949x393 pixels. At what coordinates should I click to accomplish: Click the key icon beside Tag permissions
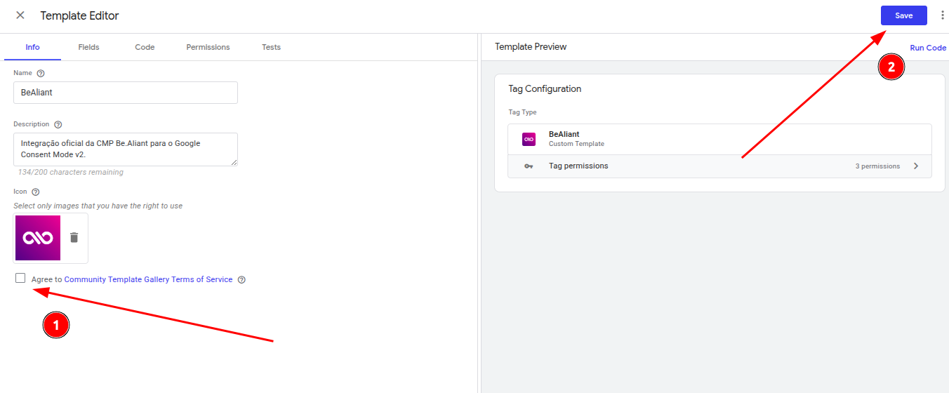click(x=529, y=166)
